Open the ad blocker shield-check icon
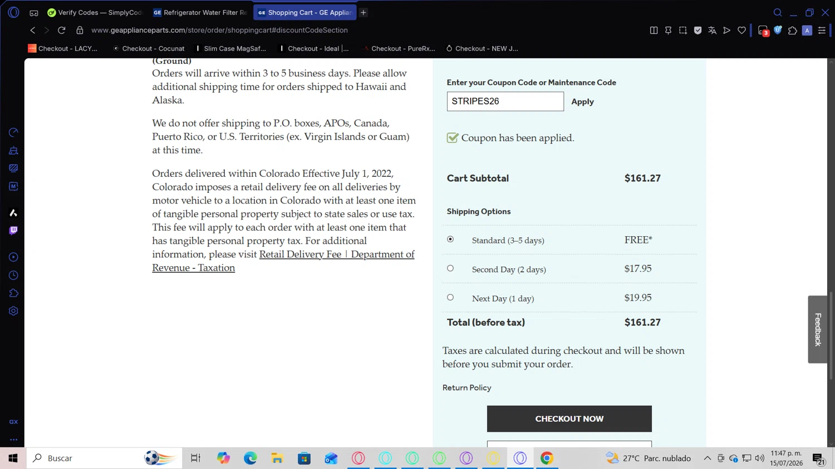This screenshot has height=469, width=835. tap(698, 30)
